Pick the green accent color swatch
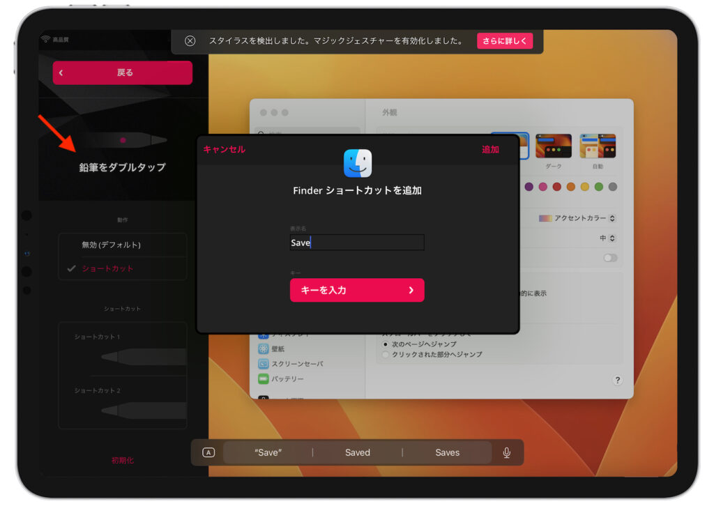 [598, 187]
